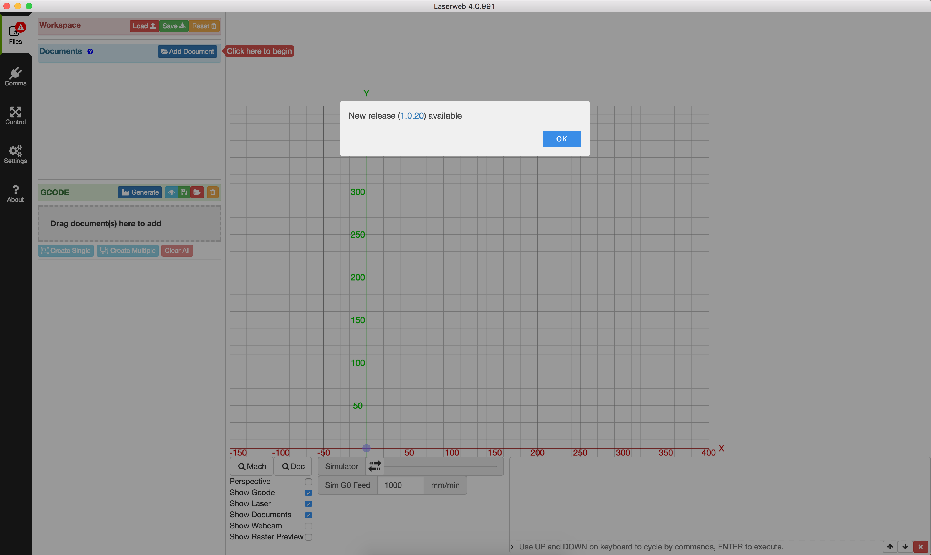Click the macOS green fullscreen button
This screenshot has width=931, height=555.
tap(29, 6)
